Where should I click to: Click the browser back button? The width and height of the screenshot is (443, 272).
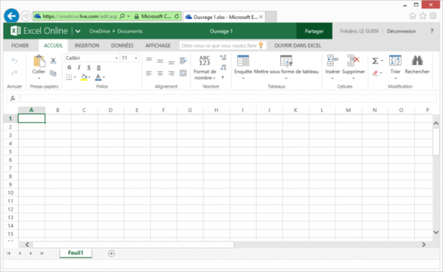point(11,16)
